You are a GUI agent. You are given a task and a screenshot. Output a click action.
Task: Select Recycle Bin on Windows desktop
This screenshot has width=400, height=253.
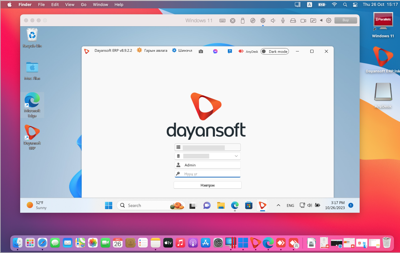32,38
